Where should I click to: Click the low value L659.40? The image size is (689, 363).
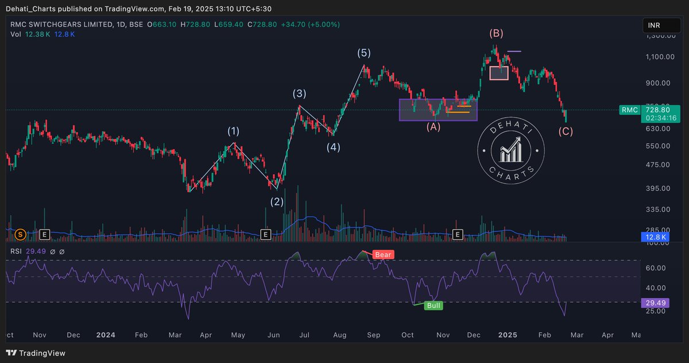click(x=229, y=25)
